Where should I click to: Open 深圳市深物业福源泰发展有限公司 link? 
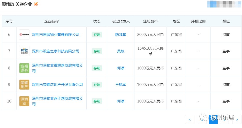[x=57, y=68]
